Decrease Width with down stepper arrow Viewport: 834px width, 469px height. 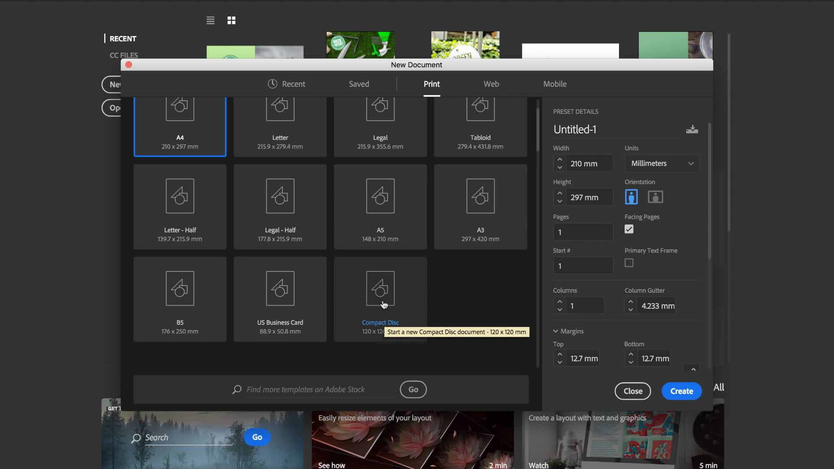[x=560, y=167]
